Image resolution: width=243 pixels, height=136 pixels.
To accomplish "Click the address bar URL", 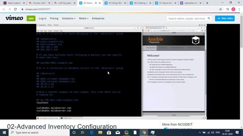I will [x=38, y=9].
